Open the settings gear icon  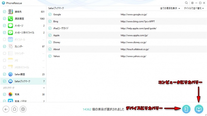tap(23, 109)
